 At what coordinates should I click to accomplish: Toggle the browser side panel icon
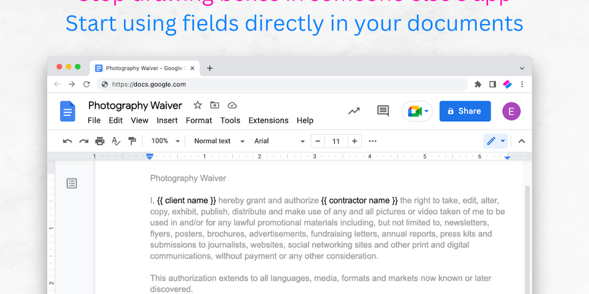pos(492,84)
